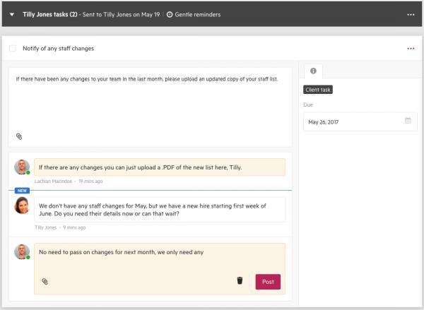The height and width of the screenshot is (310, 424).
Task: Select Tilly's comment about a new hire
Action: tap(160, 210)
